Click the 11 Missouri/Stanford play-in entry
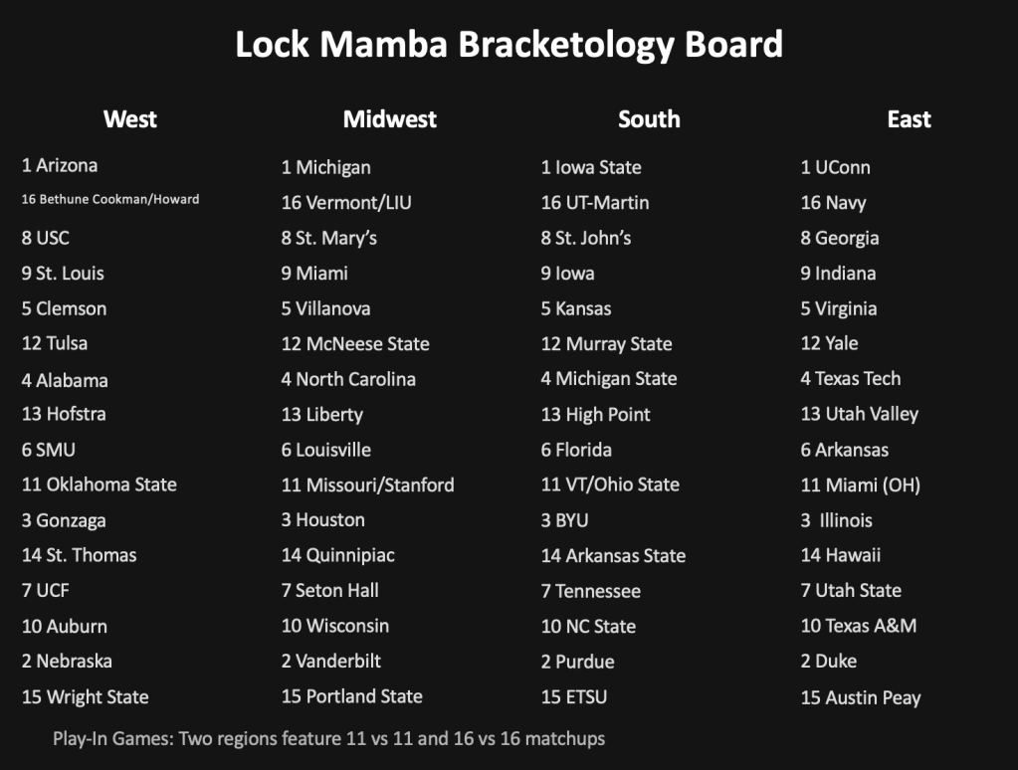This screenshot has width=1018, height=770. [x=367, y=485]
